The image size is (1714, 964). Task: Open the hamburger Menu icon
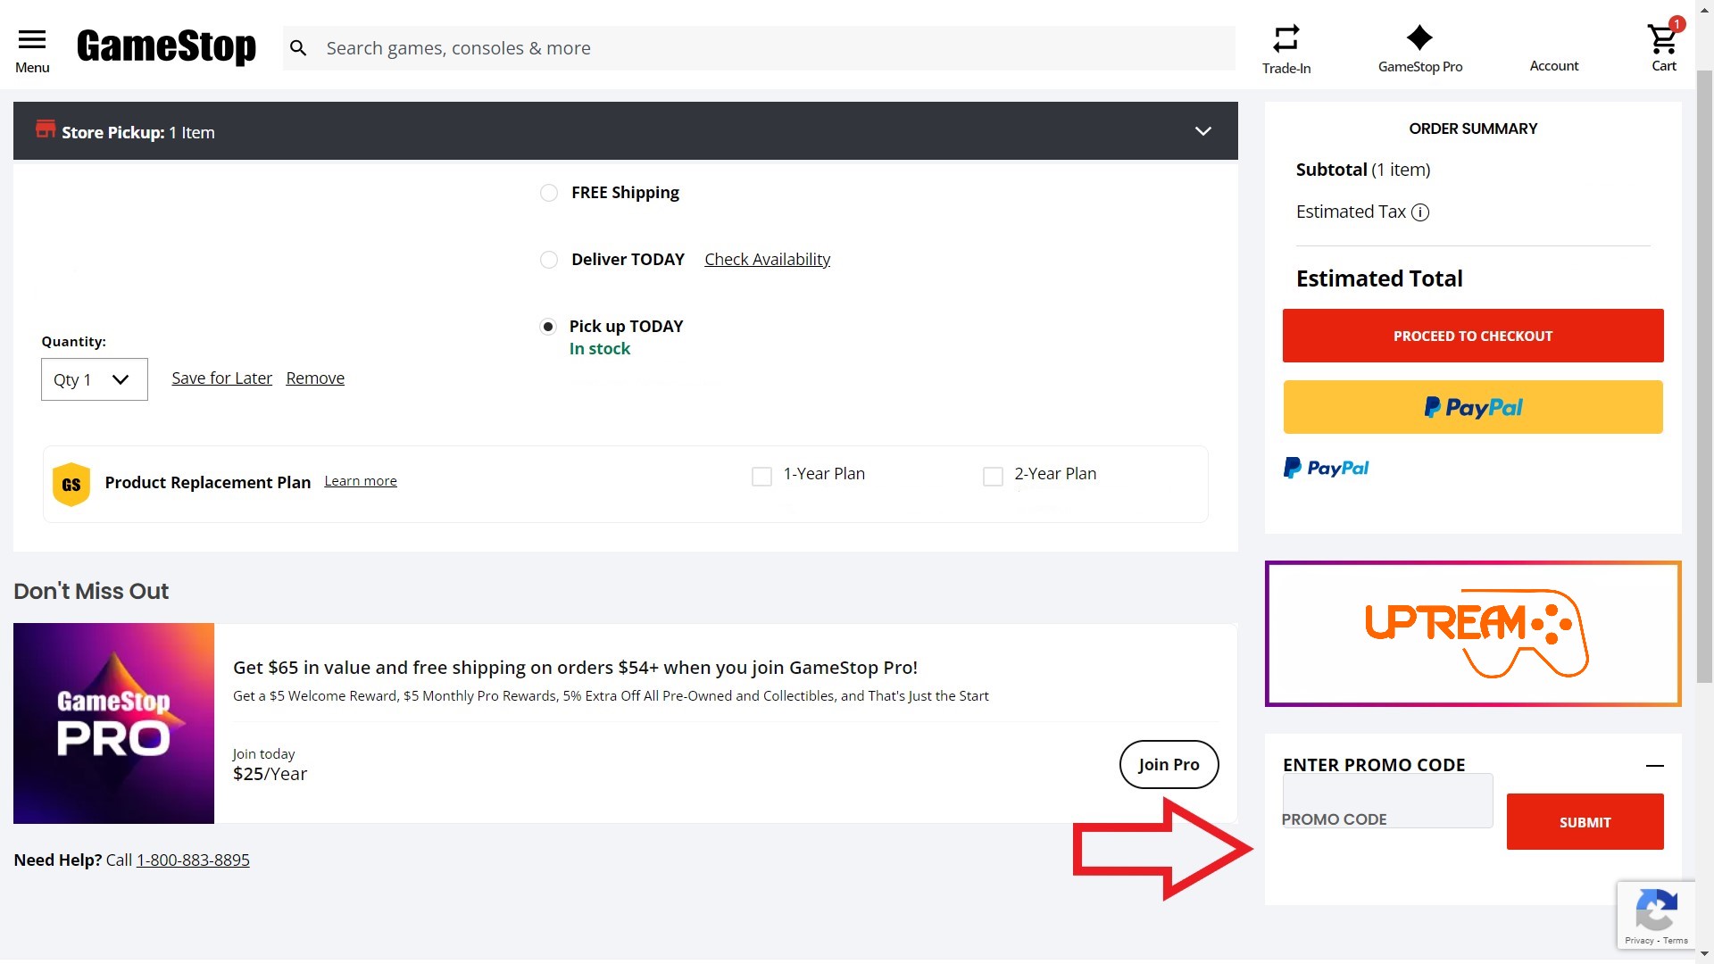pos(32,39)
